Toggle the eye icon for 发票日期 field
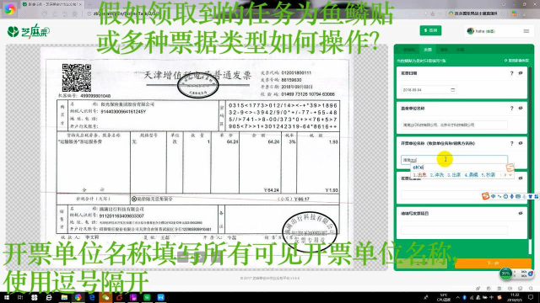Image resolution: width=540 pixels, height=303 pixels. click(x=521, y=73)
